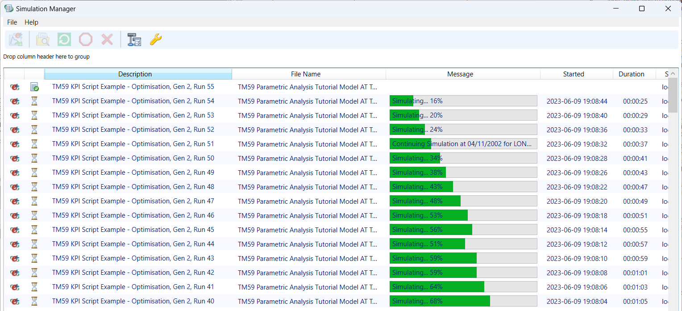The image size is (682, 311).
Task: Click the Duration column header
Action: (x=631, y=74)
